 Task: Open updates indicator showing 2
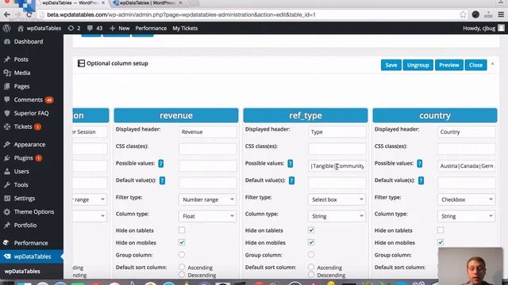coord(74,28)
